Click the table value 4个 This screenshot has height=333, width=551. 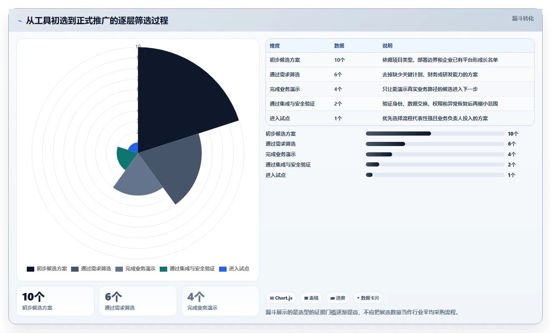pyautogui.click(x=338, y=89)
